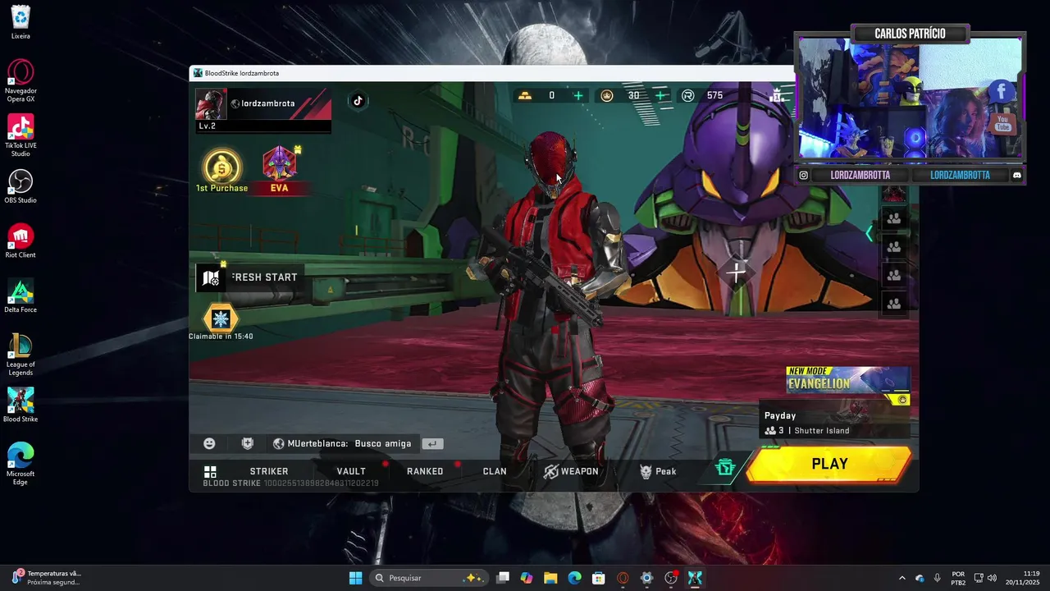Open the lordzambrota player profile avatar
1050x591 pixels.
(x=211, y=104)
